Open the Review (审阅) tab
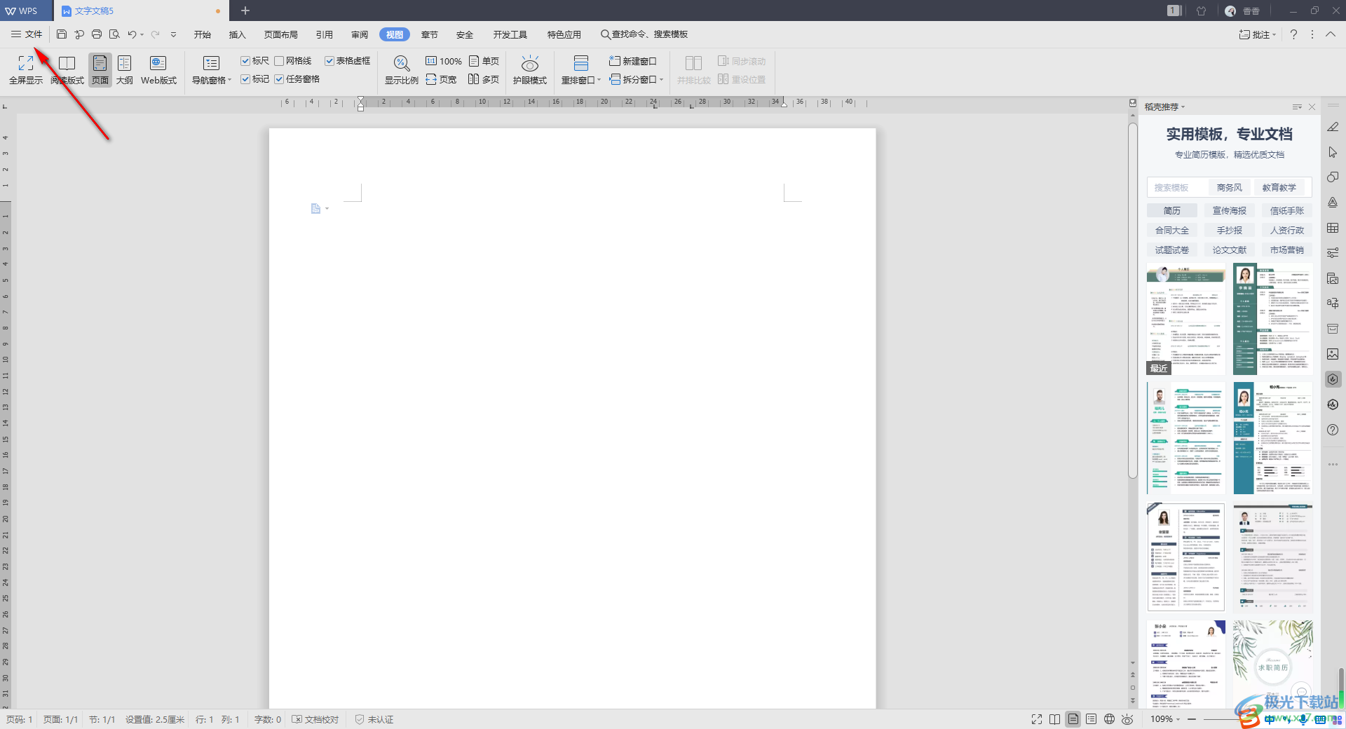Image resolution: width=1346 pixels, height=729 pixels. click(360, 34)
